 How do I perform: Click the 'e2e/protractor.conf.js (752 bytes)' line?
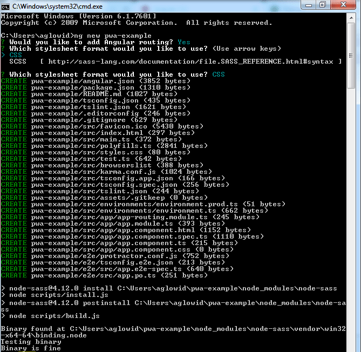[x=115, y=256]
